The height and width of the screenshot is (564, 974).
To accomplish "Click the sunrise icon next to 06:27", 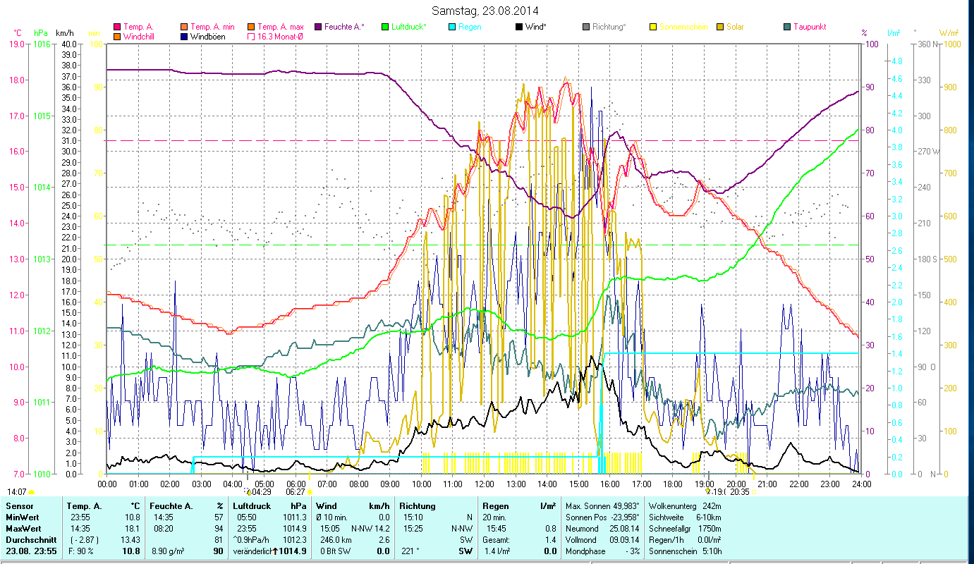I will point(310,492).
